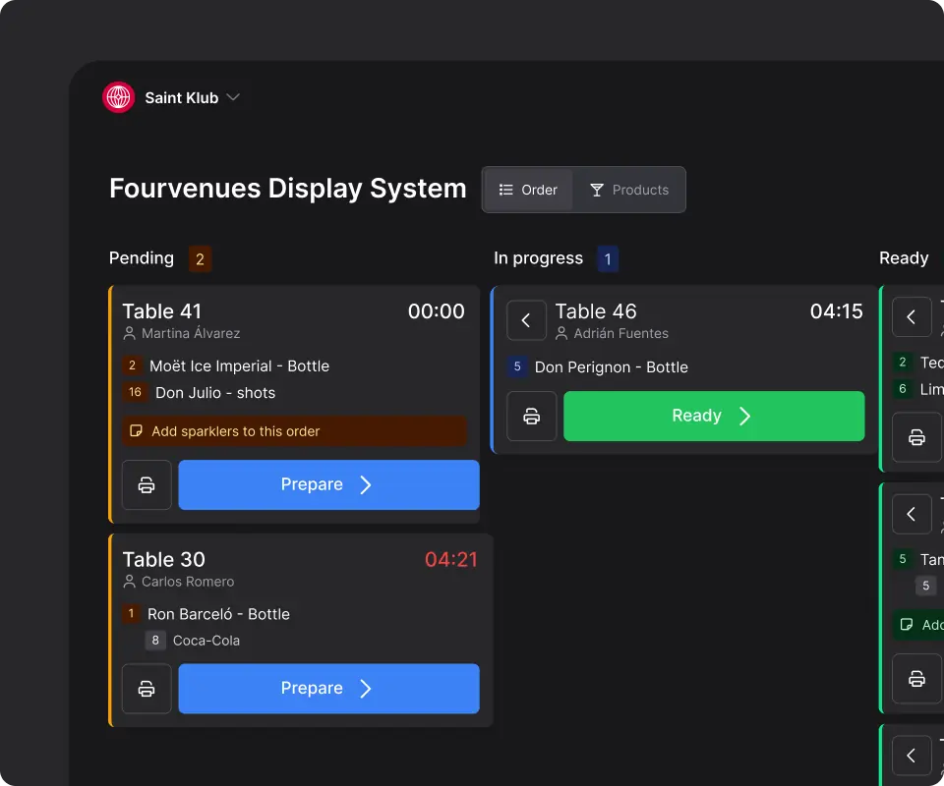
Task: Click the back arrow on the first Ready card
Action: (912, 317)
